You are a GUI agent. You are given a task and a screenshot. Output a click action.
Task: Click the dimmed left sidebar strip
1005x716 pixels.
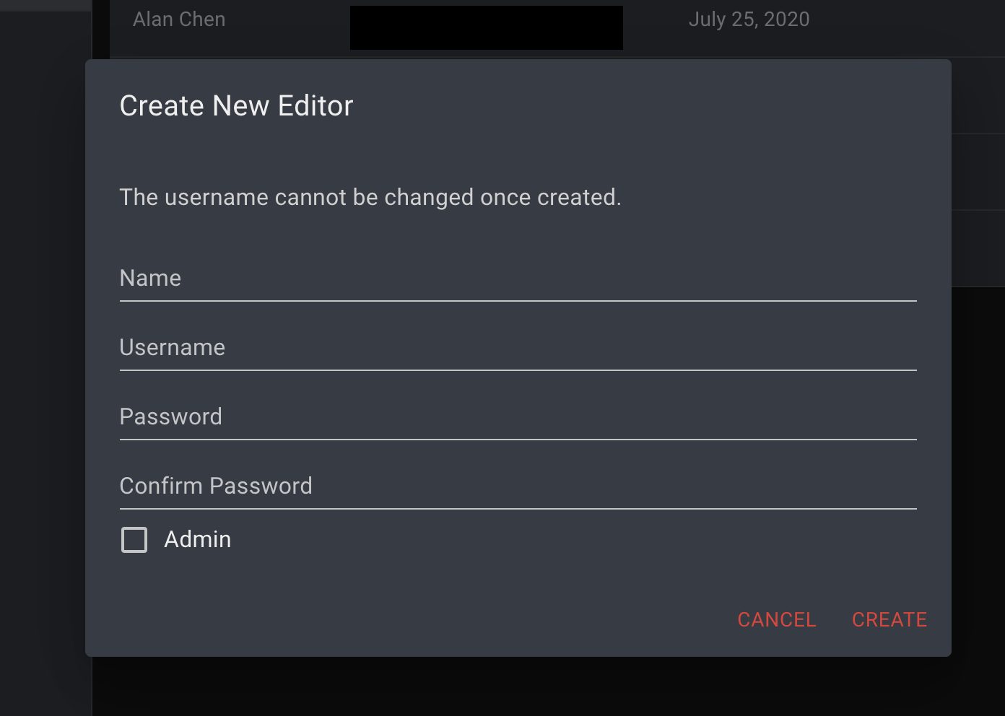pos(45,361)
